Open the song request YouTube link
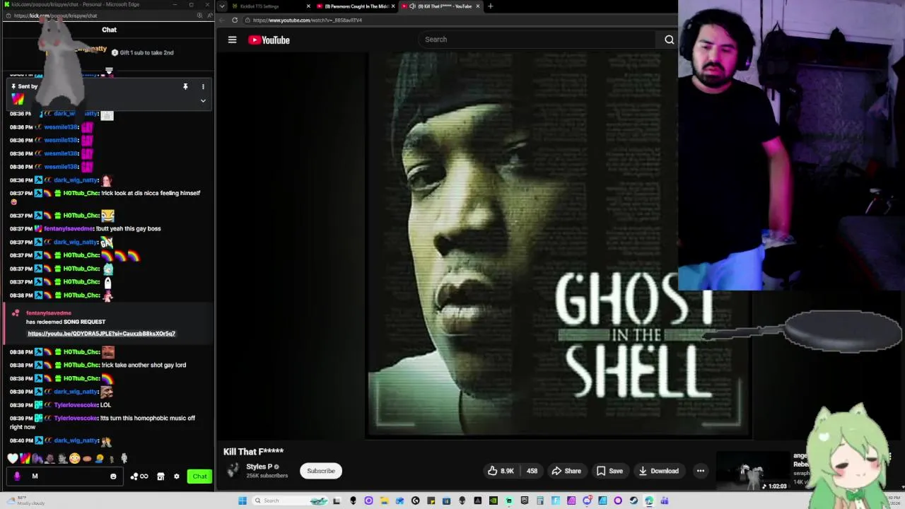The height and width of the screenshot is (509, 905). [x=101, y=334]
